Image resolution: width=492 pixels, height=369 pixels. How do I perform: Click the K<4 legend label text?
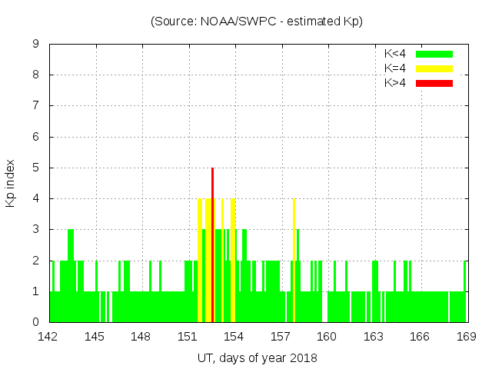395,54
